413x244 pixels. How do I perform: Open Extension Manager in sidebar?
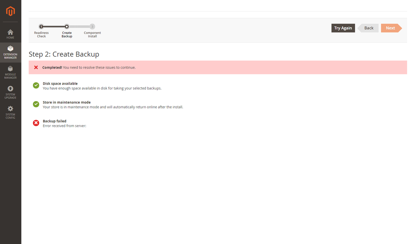pyautogui.click(x=10, y=52)
